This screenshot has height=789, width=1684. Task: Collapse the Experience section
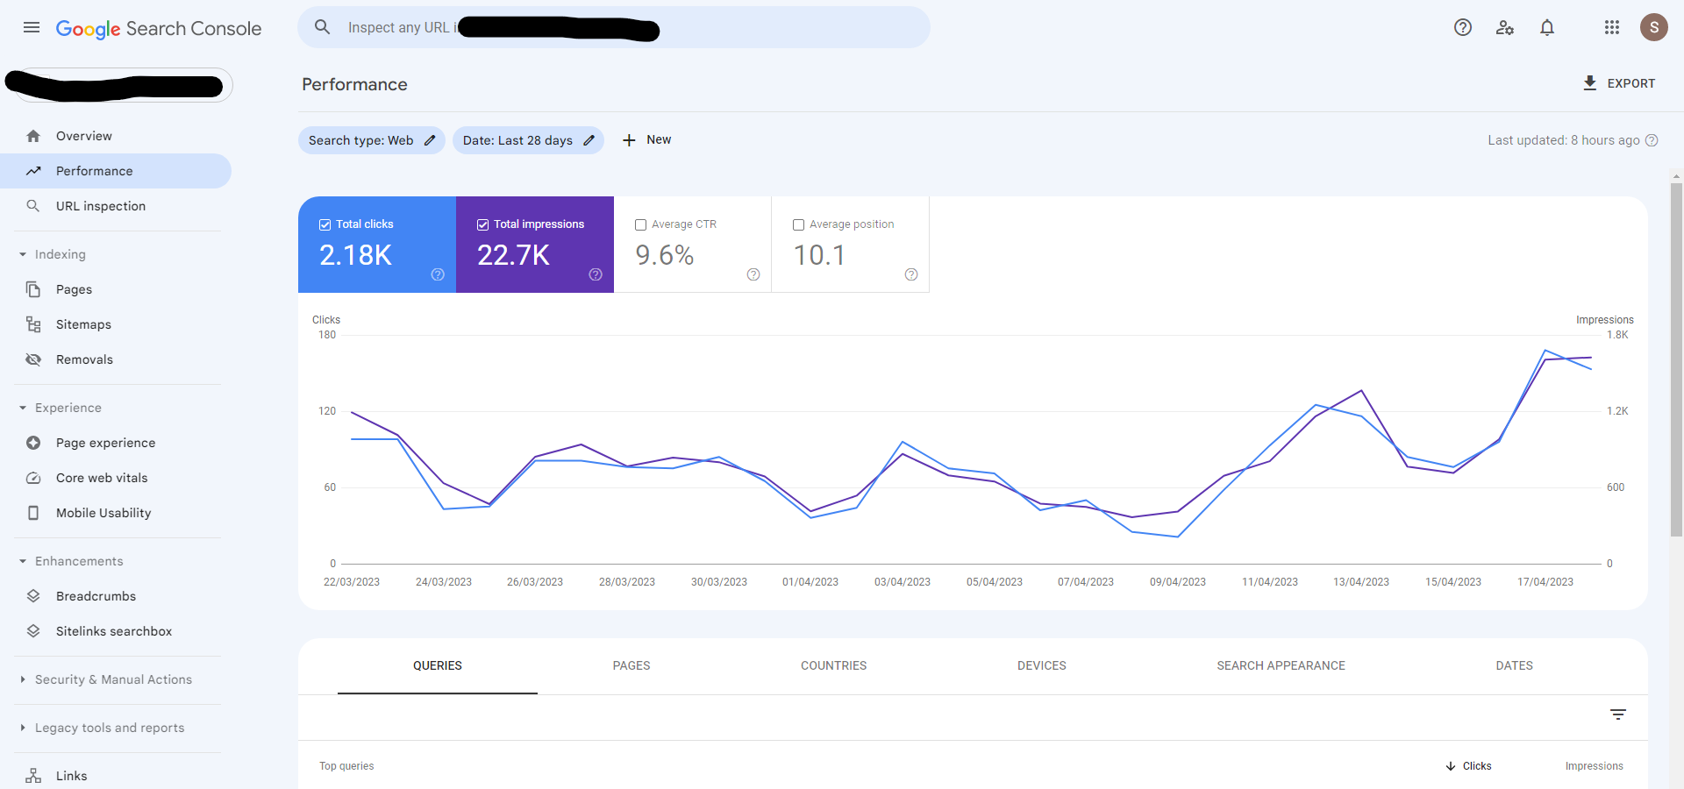point(23,408)
